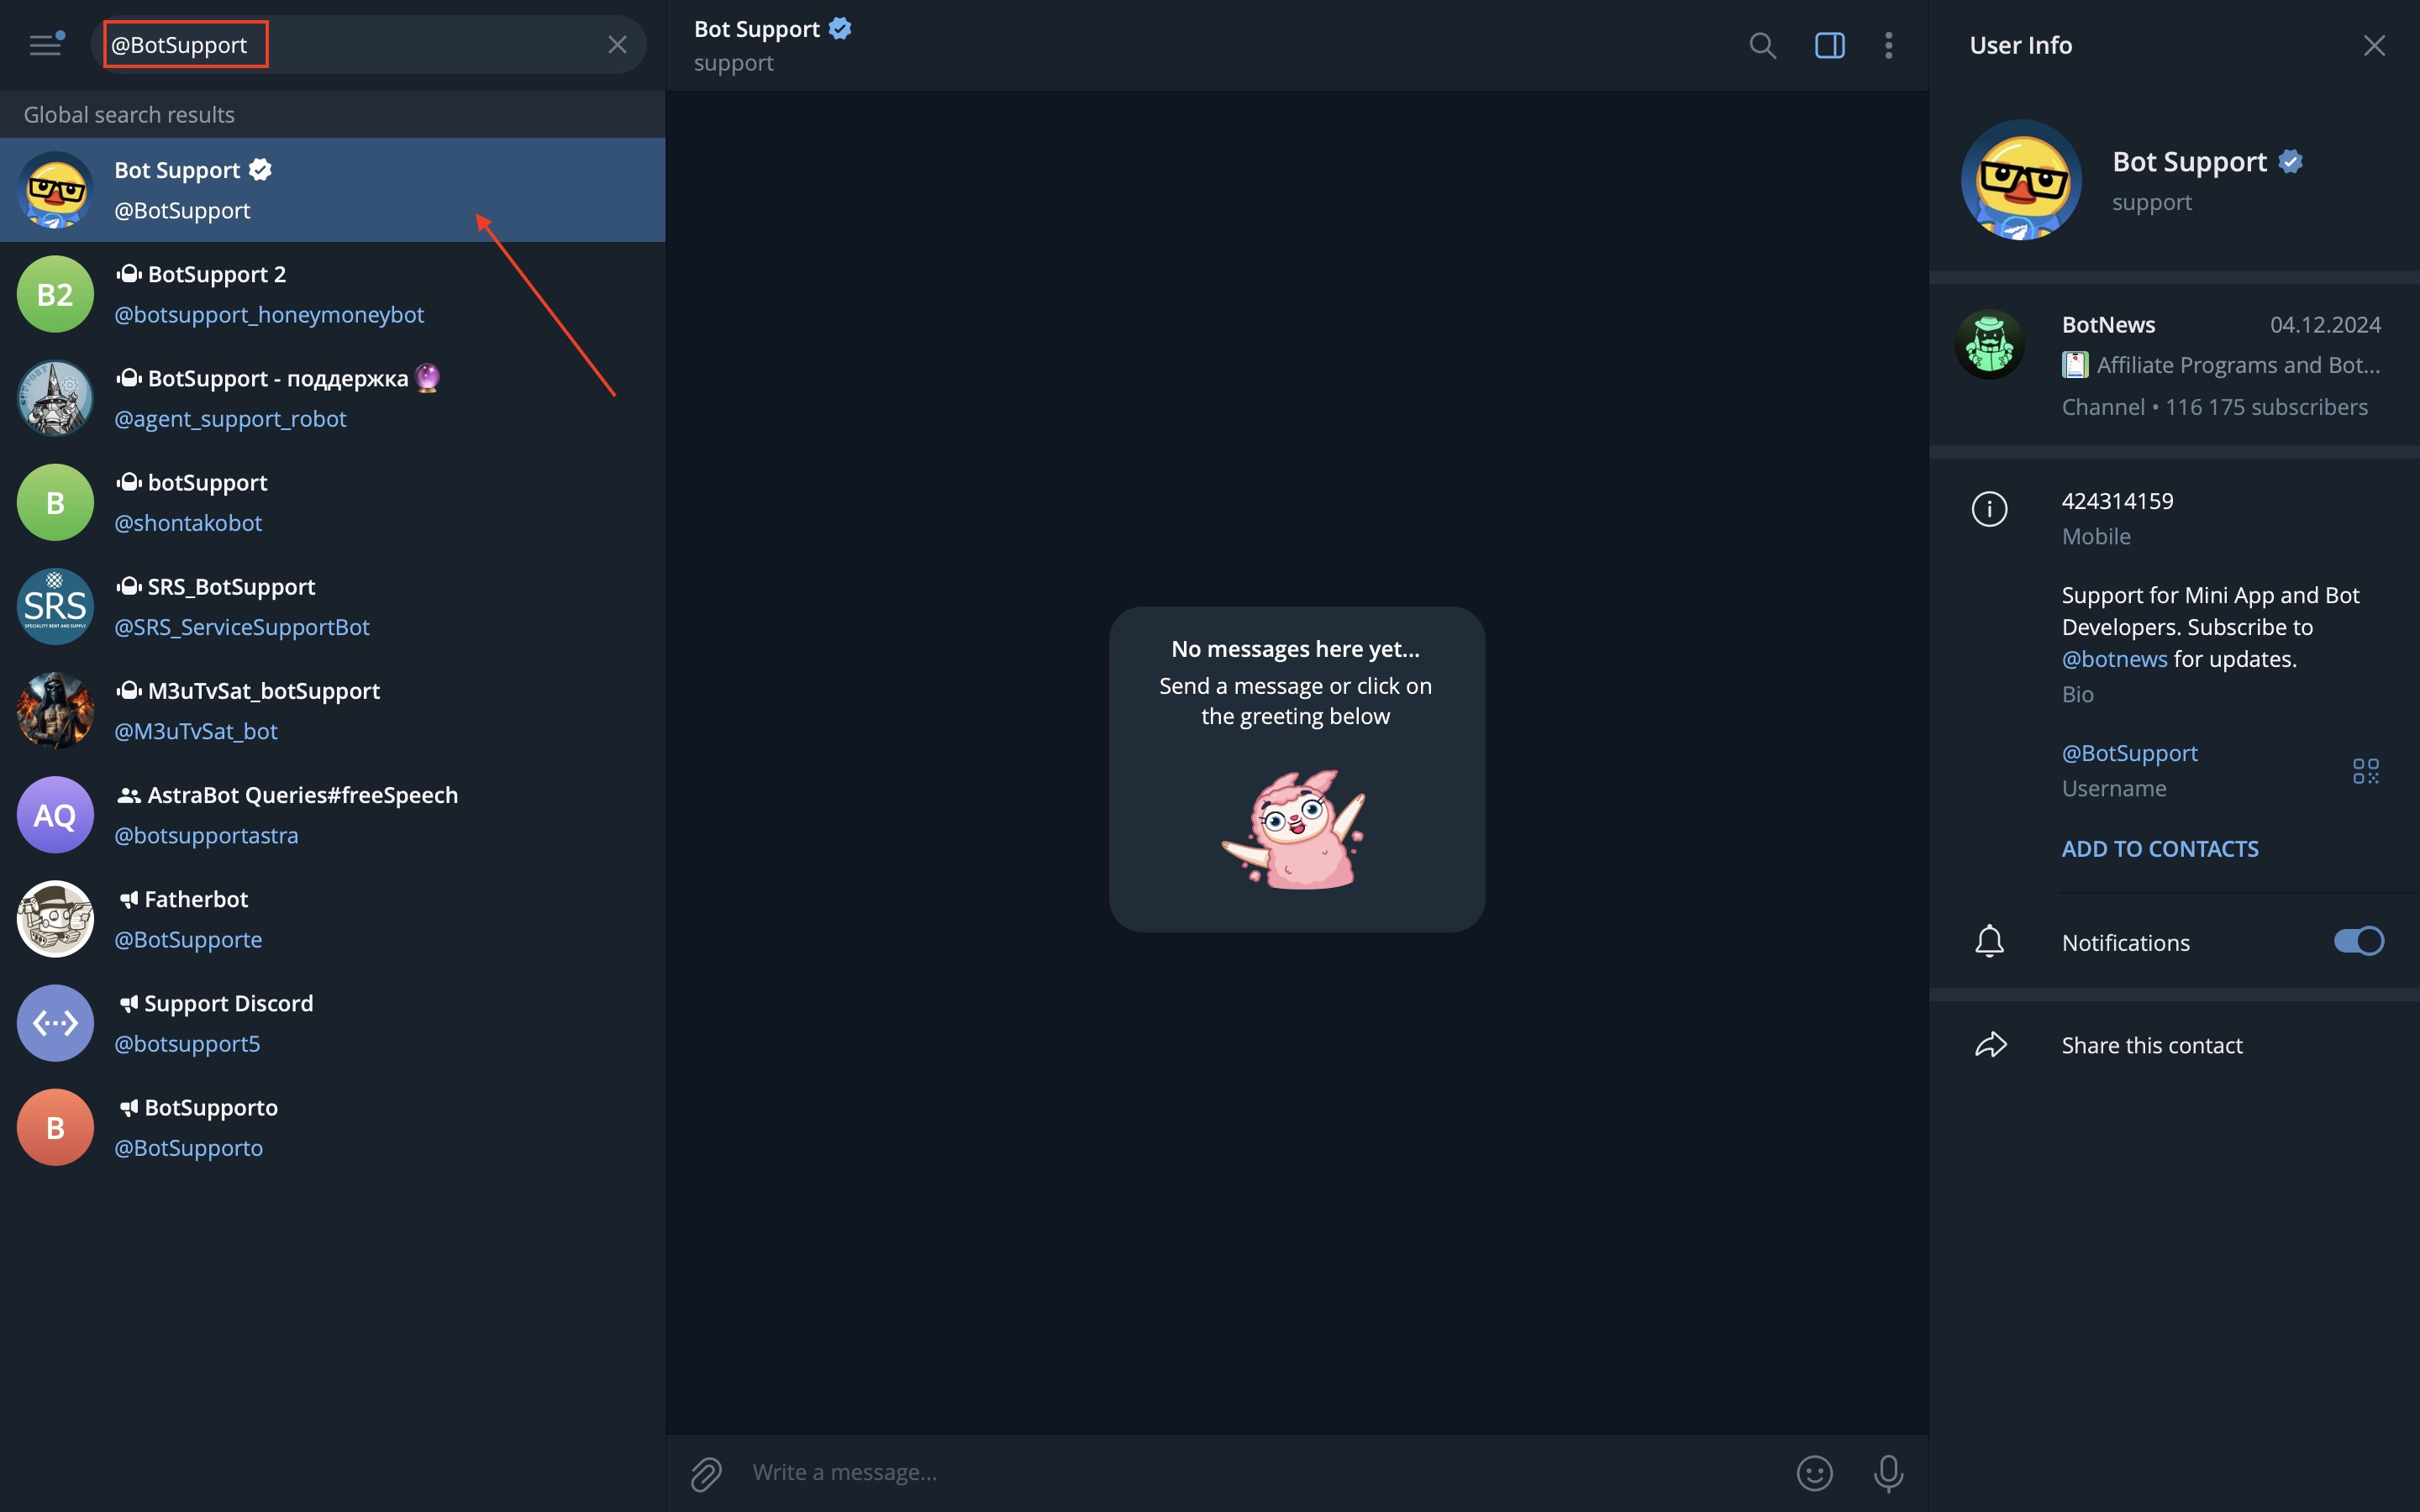Screen dimensions: 2420x1512
Task: Click the @BotSupport username link
Action: pyautogui.click(x=2129, y=753)
